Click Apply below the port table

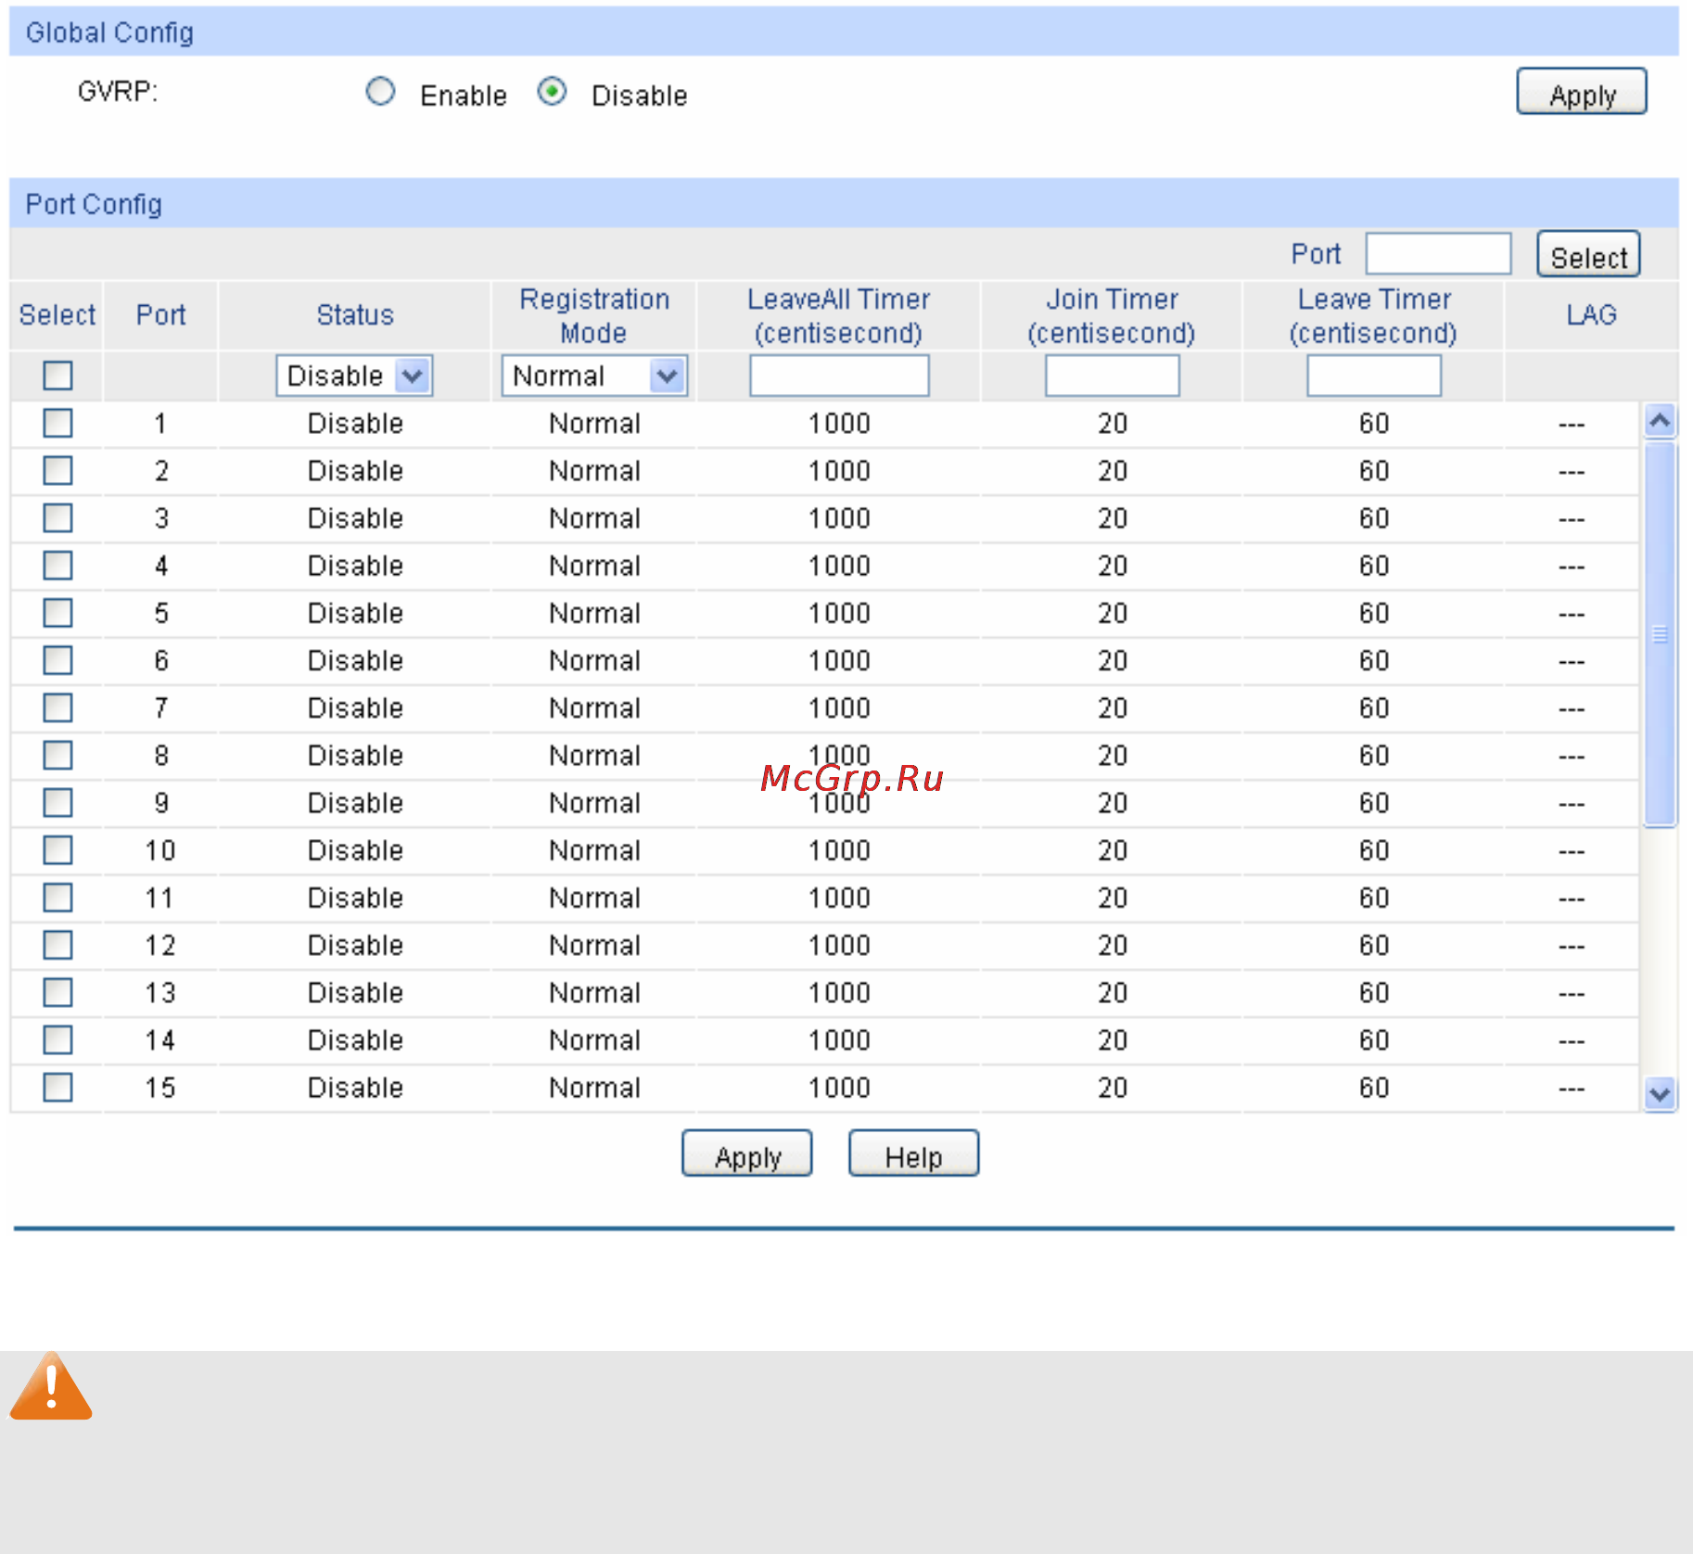[747, 1153]
